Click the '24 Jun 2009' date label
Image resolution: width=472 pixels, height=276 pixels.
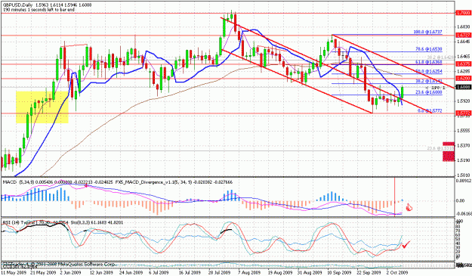pos(131,273)
